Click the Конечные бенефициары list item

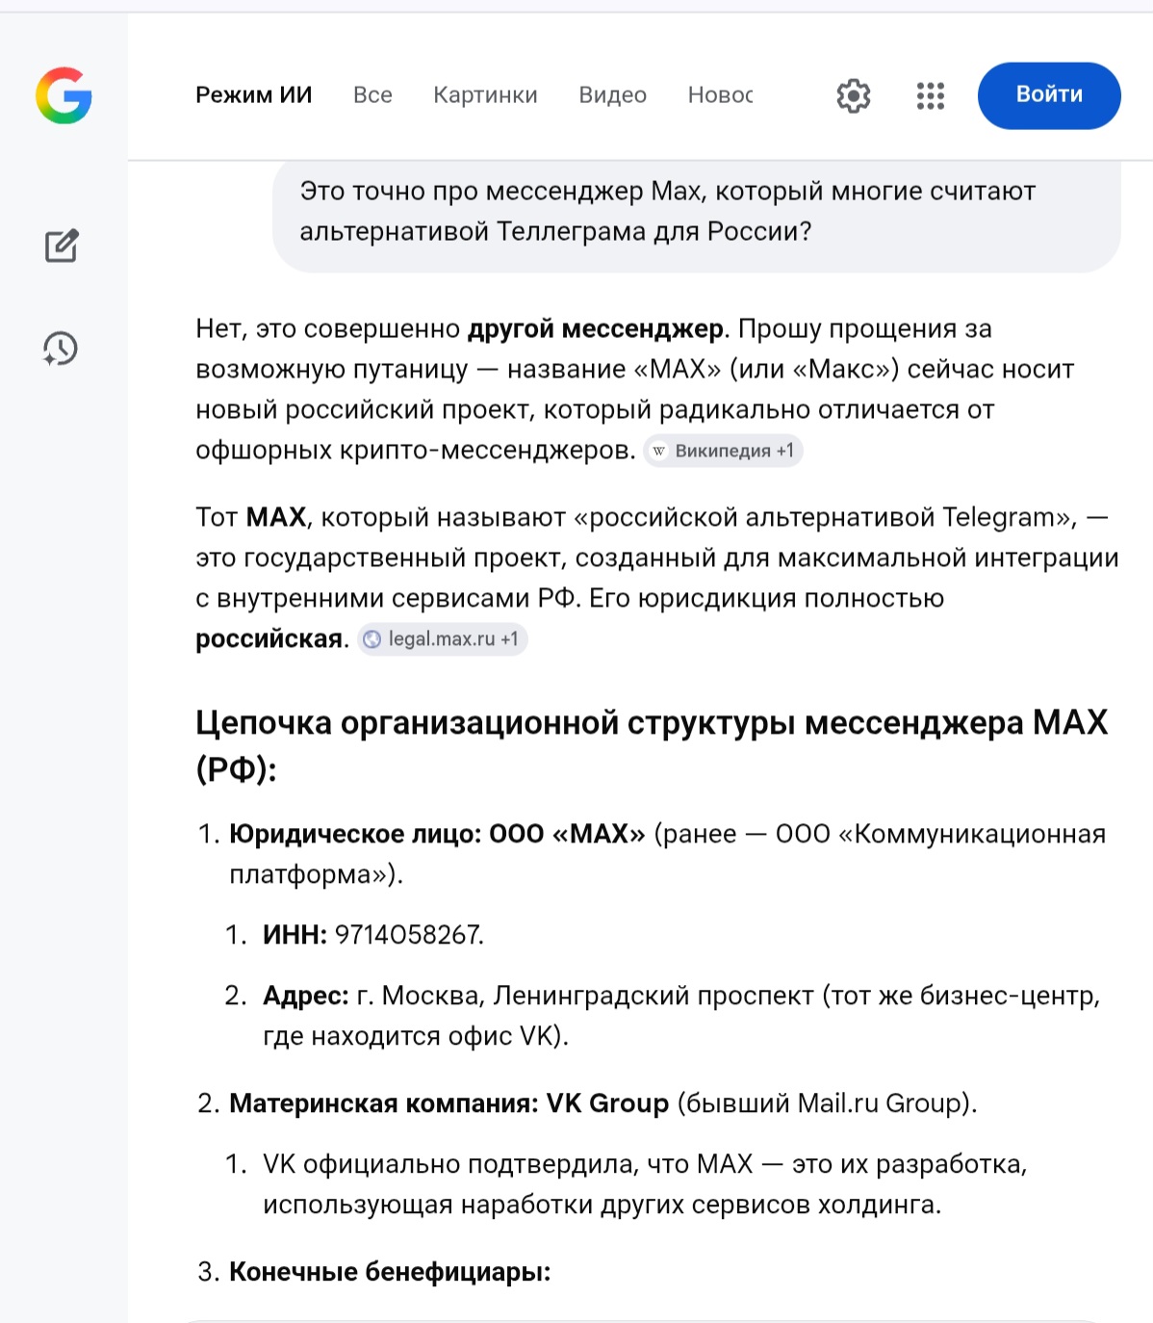point(390,1272)
